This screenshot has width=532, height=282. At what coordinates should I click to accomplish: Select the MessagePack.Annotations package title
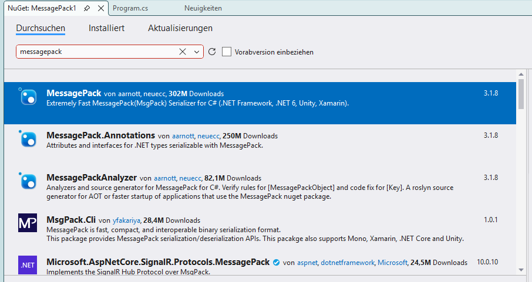[x=101, y=135]
